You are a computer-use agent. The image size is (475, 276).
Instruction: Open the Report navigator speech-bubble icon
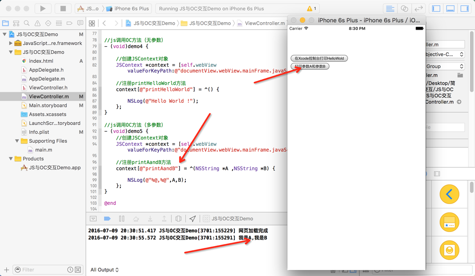[80, 23]
